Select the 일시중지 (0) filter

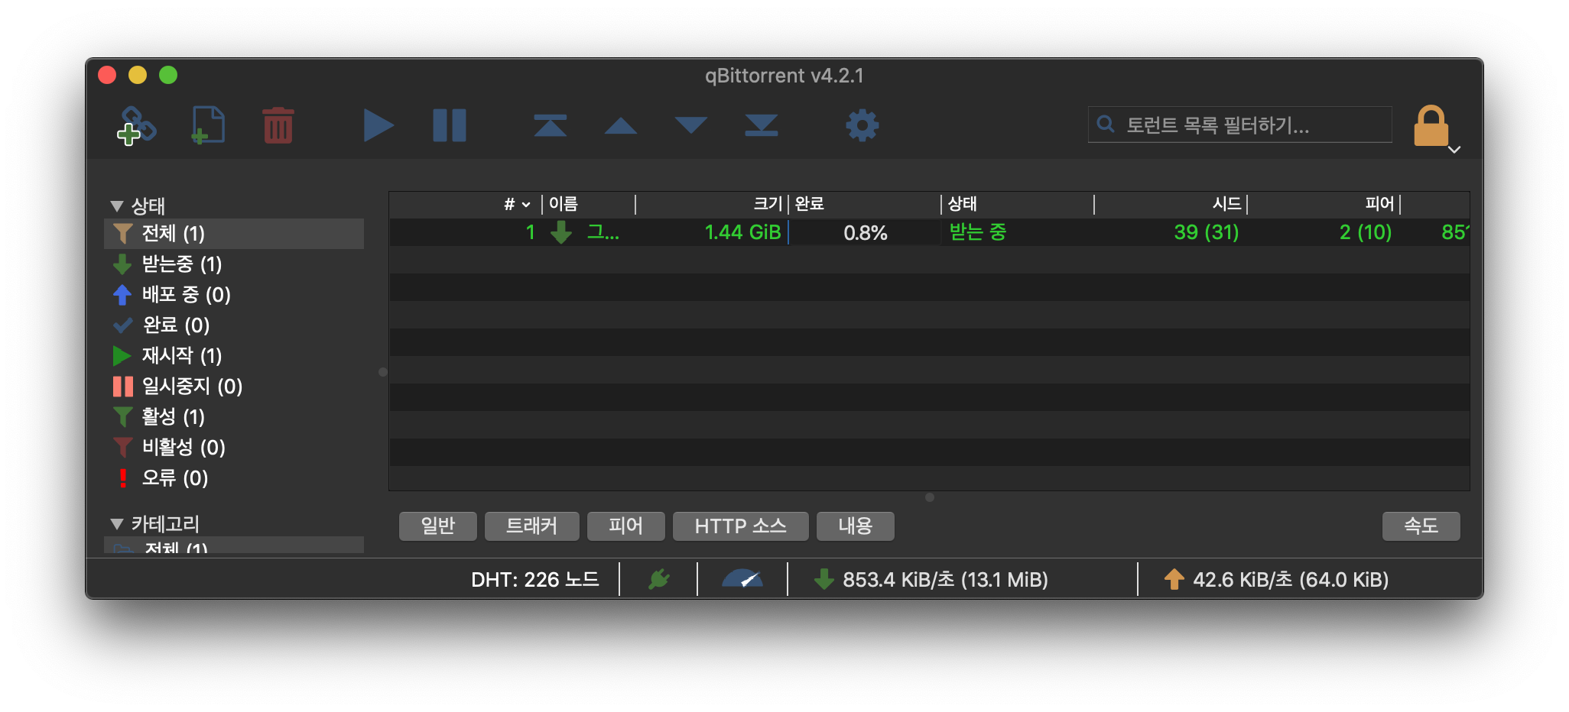(x=234, y=387)
